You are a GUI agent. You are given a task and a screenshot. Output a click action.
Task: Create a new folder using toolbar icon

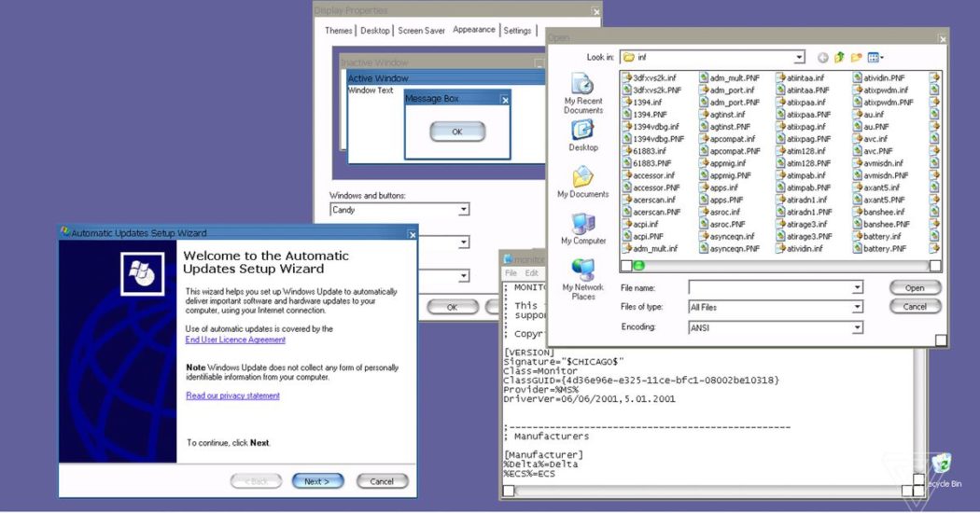pos(856,58)
